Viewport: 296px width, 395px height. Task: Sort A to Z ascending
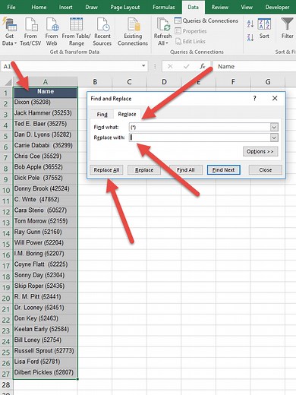pyautogui.click(x=250, y=24)
